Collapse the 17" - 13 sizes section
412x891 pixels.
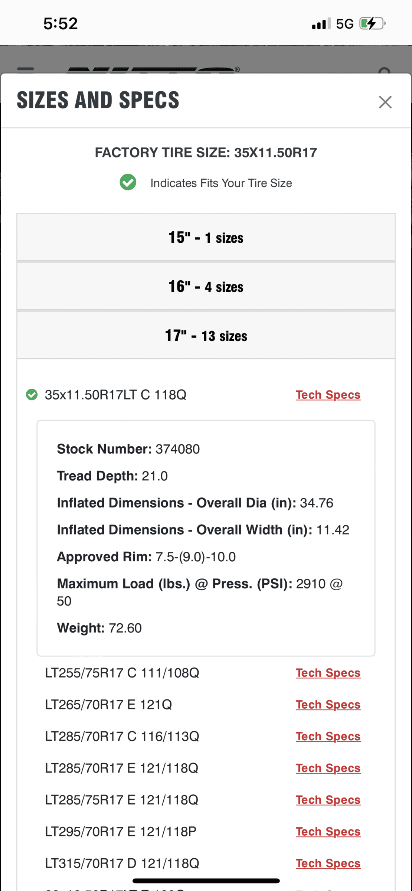(206, 335)
